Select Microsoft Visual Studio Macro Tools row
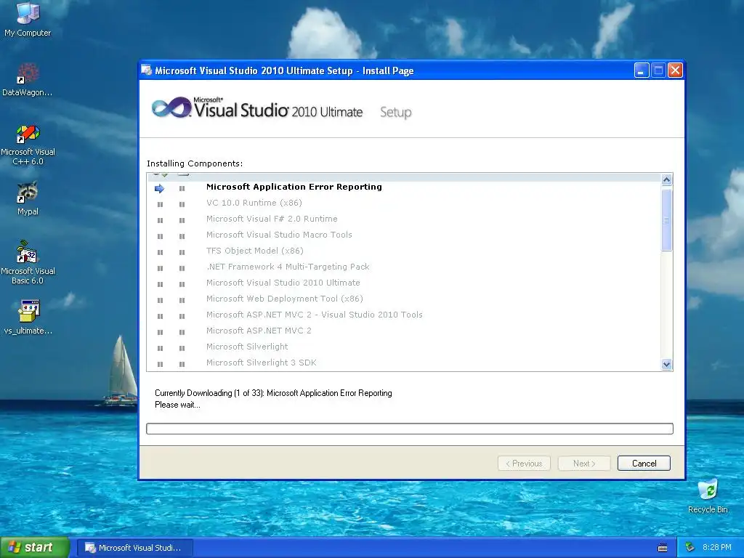744x558 pixels. tap(404, 235)
